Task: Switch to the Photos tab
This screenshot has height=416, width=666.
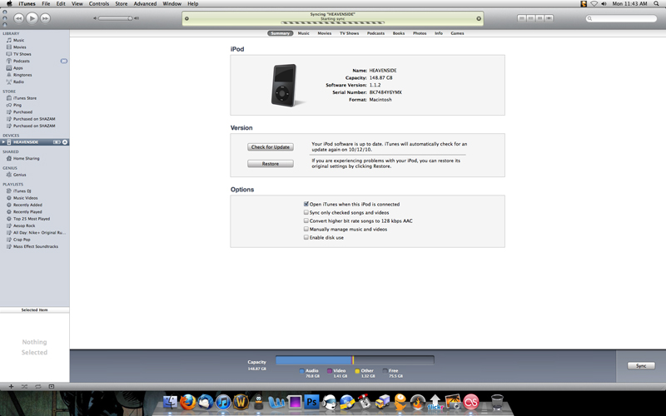Action: click(x=420, y=33)
